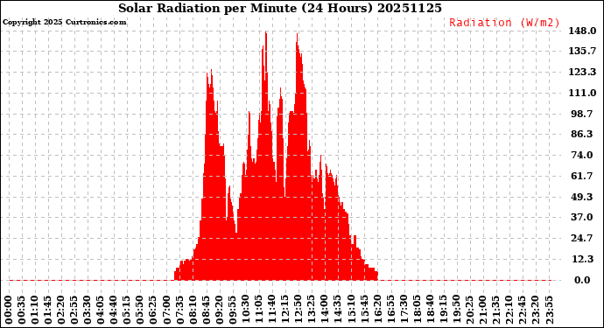Click the '37.0' y-axis value

581,217
